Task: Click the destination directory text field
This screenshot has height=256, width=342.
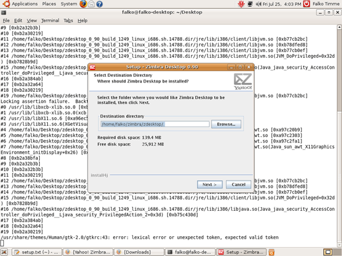Action: pos(155,124)
